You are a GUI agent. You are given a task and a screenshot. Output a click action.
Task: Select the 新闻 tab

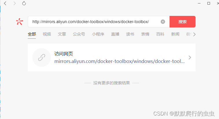175,34
